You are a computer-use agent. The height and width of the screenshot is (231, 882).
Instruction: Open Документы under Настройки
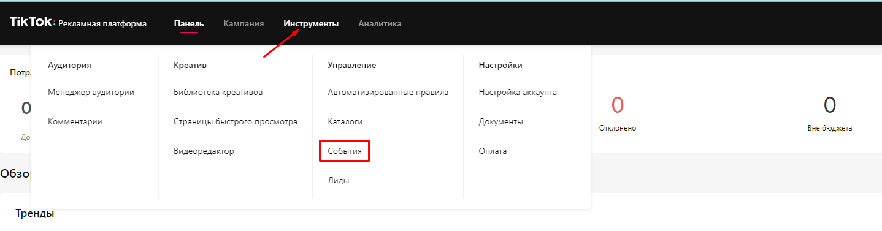[500, 122]
